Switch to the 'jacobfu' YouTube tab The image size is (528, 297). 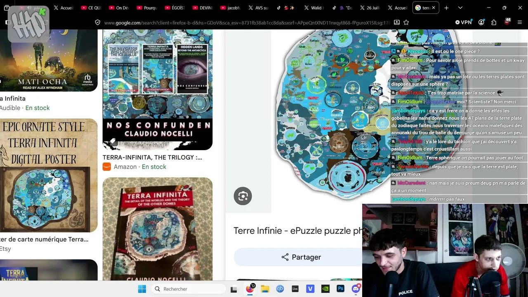[x=230, y=8]
